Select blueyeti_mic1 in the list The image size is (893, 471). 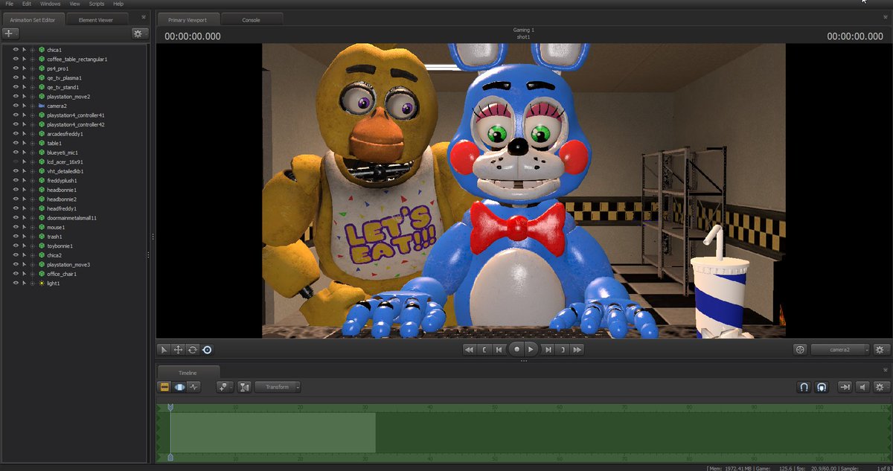point(63,153)
